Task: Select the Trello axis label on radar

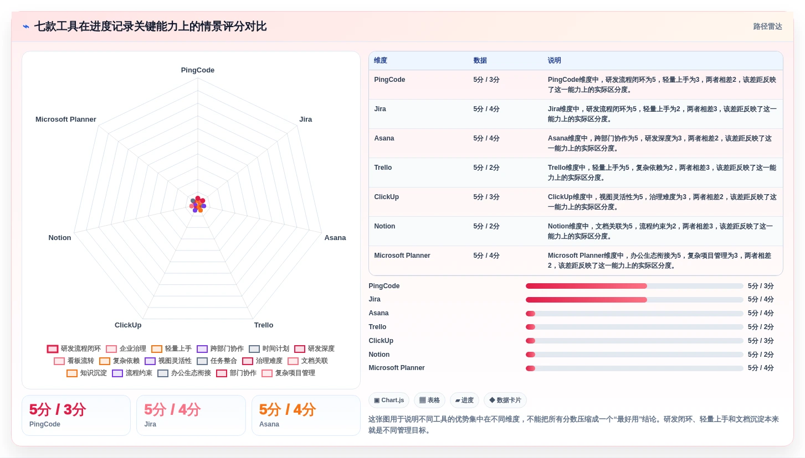Action: point(264,325)
